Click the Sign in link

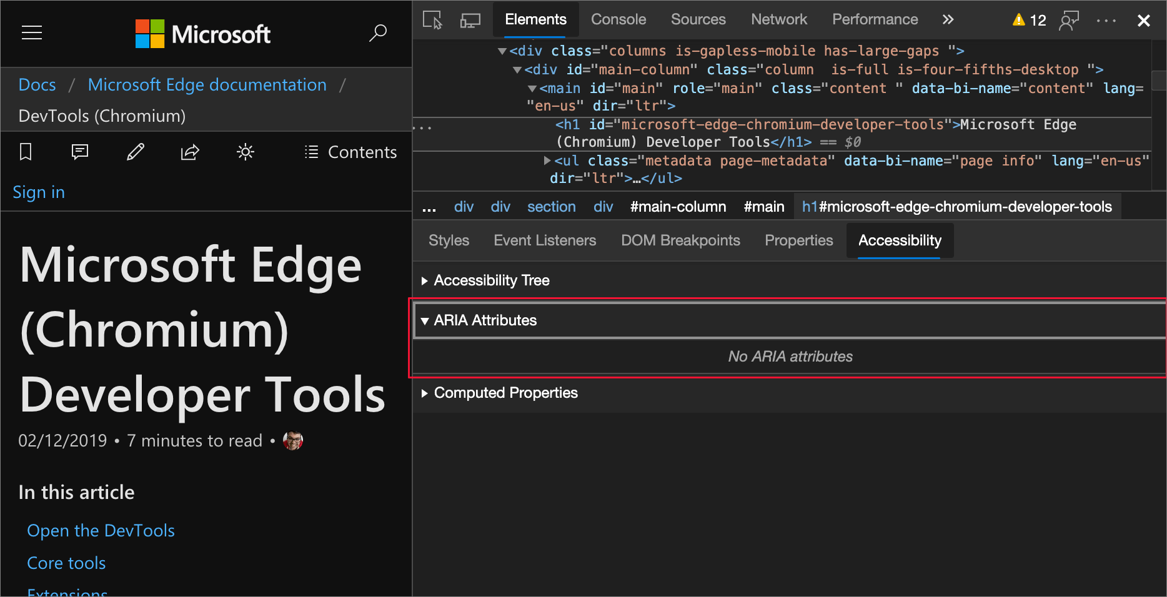(x=38, y=192)
